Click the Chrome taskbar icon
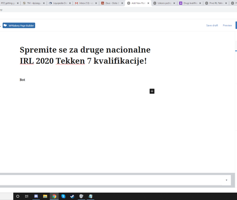The width and height of the screenshot is (237, 200). tap(54, 196)
